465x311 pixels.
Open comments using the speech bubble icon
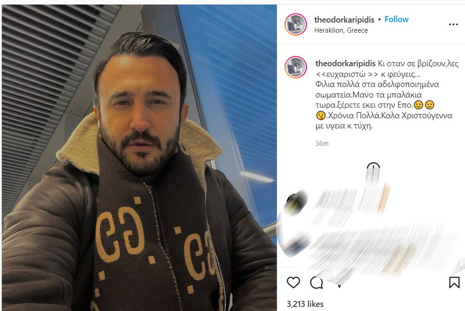click(317, 282)
